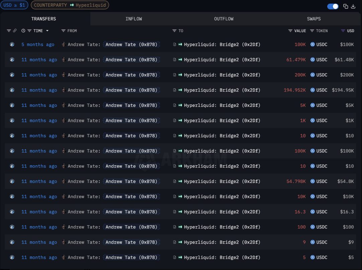Remove the USD ≥ $1 filter chip
Viewport: 362px width, 270px height.
[x=14, y=5]
